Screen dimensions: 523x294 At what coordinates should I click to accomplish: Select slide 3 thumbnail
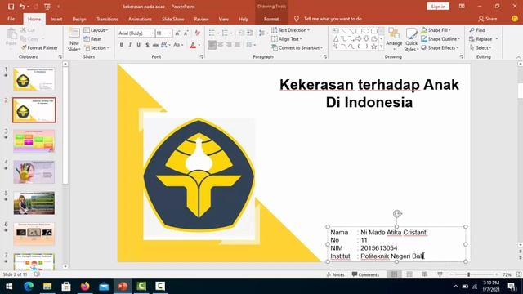[34, 141]
